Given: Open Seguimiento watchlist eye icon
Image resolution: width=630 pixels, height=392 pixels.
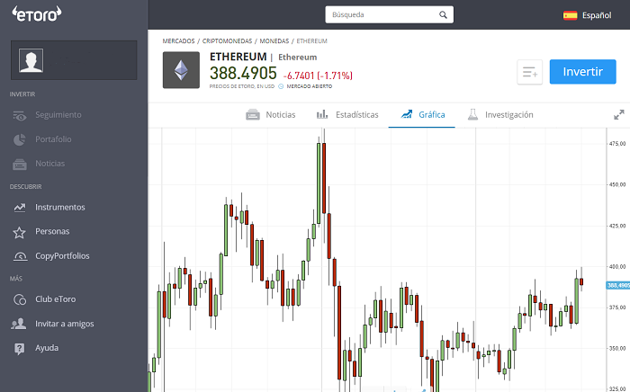Looking at the screenshot, I should click(x=19, y=115).
